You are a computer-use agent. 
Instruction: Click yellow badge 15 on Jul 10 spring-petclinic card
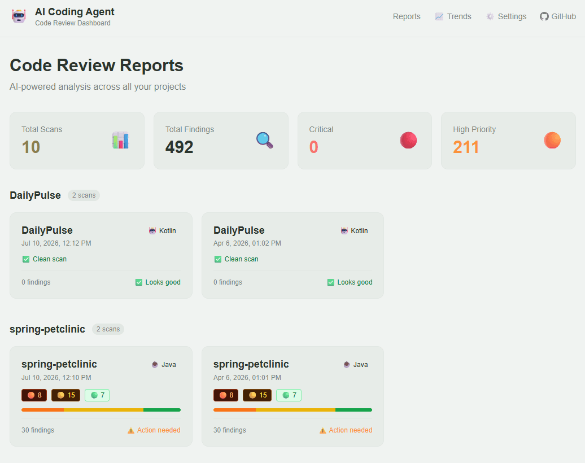pyautogui.click(x=66, y=395)
